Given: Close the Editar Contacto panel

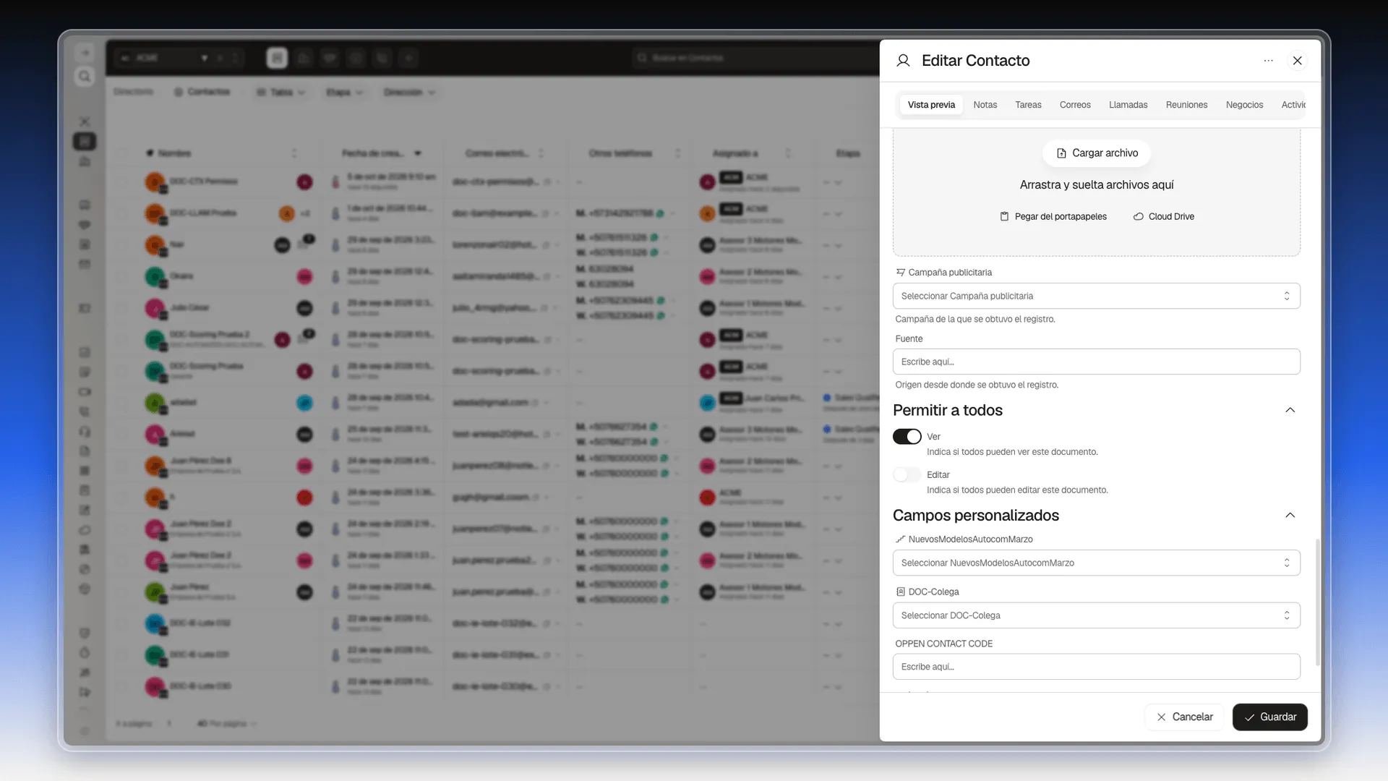Looking at the screenshot, I should click(1298, 61).
